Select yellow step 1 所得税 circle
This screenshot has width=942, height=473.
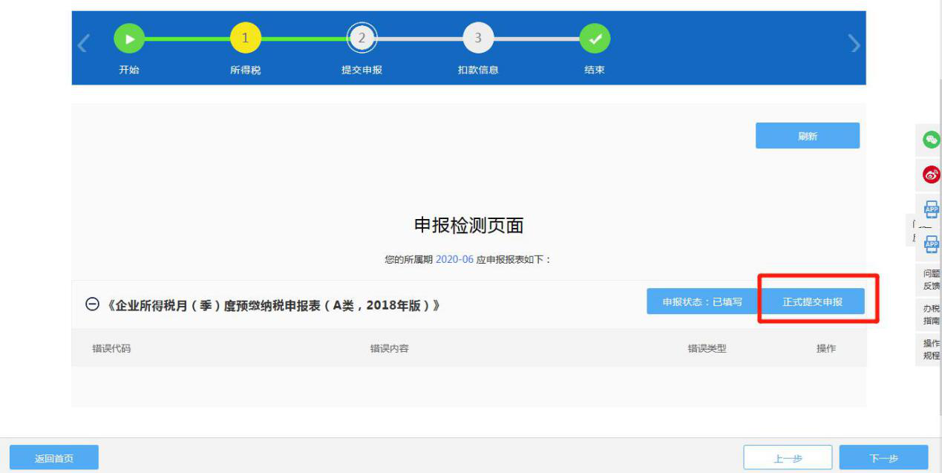coord(246,39)
